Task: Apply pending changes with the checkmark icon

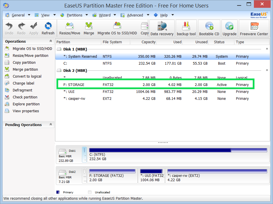Action: coord(34,29)
